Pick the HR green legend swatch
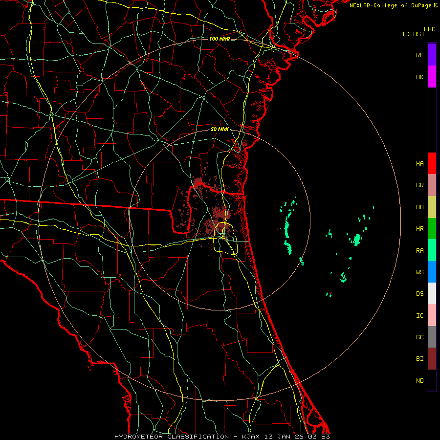Image resolution: width=440 pixels, height=440 pixels. click(432, 229)
